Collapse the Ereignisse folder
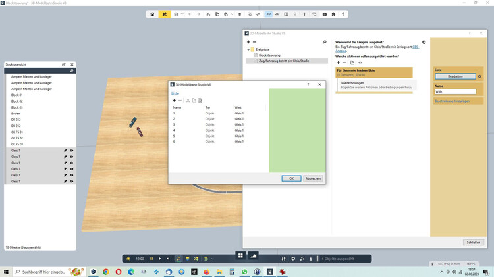Image resolution: width=494 pixels, height=277 pixels. (x=249, y=49)
